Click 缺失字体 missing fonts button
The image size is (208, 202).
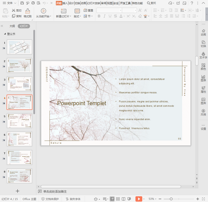pos(73,199)
